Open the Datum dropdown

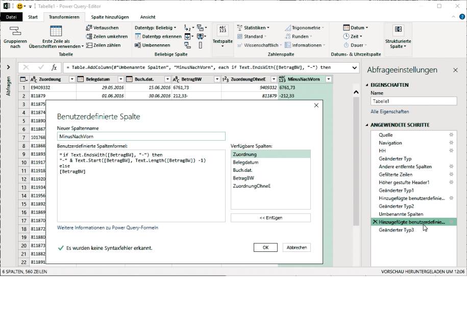click(x=356, y=28)
